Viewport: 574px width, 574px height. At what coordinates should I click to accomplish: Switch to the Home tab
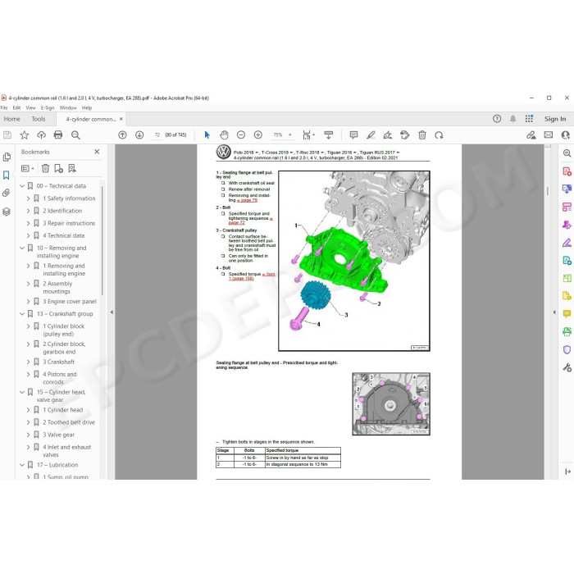tap(11, 119)
